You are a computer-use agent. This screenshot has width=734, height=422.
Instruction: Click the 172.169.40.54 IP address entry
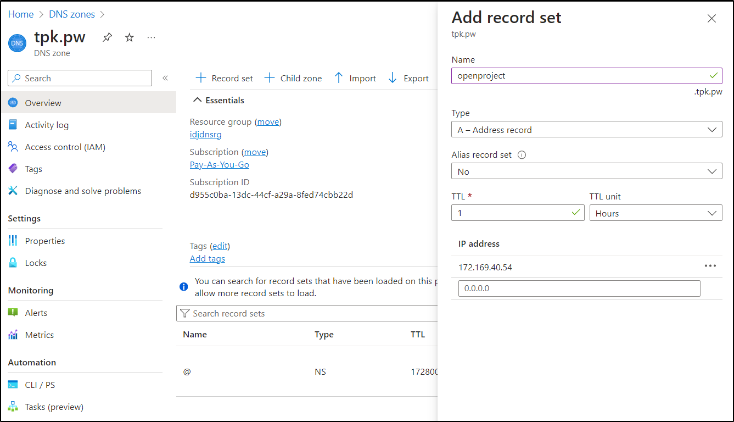(x=485, y=267)
